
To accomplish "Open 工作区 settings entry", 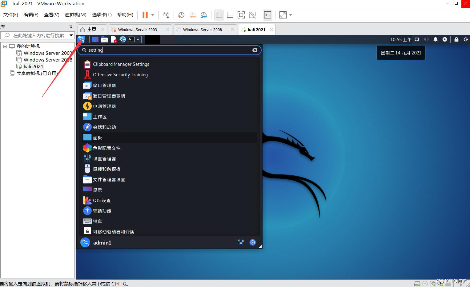I will 170,117.
